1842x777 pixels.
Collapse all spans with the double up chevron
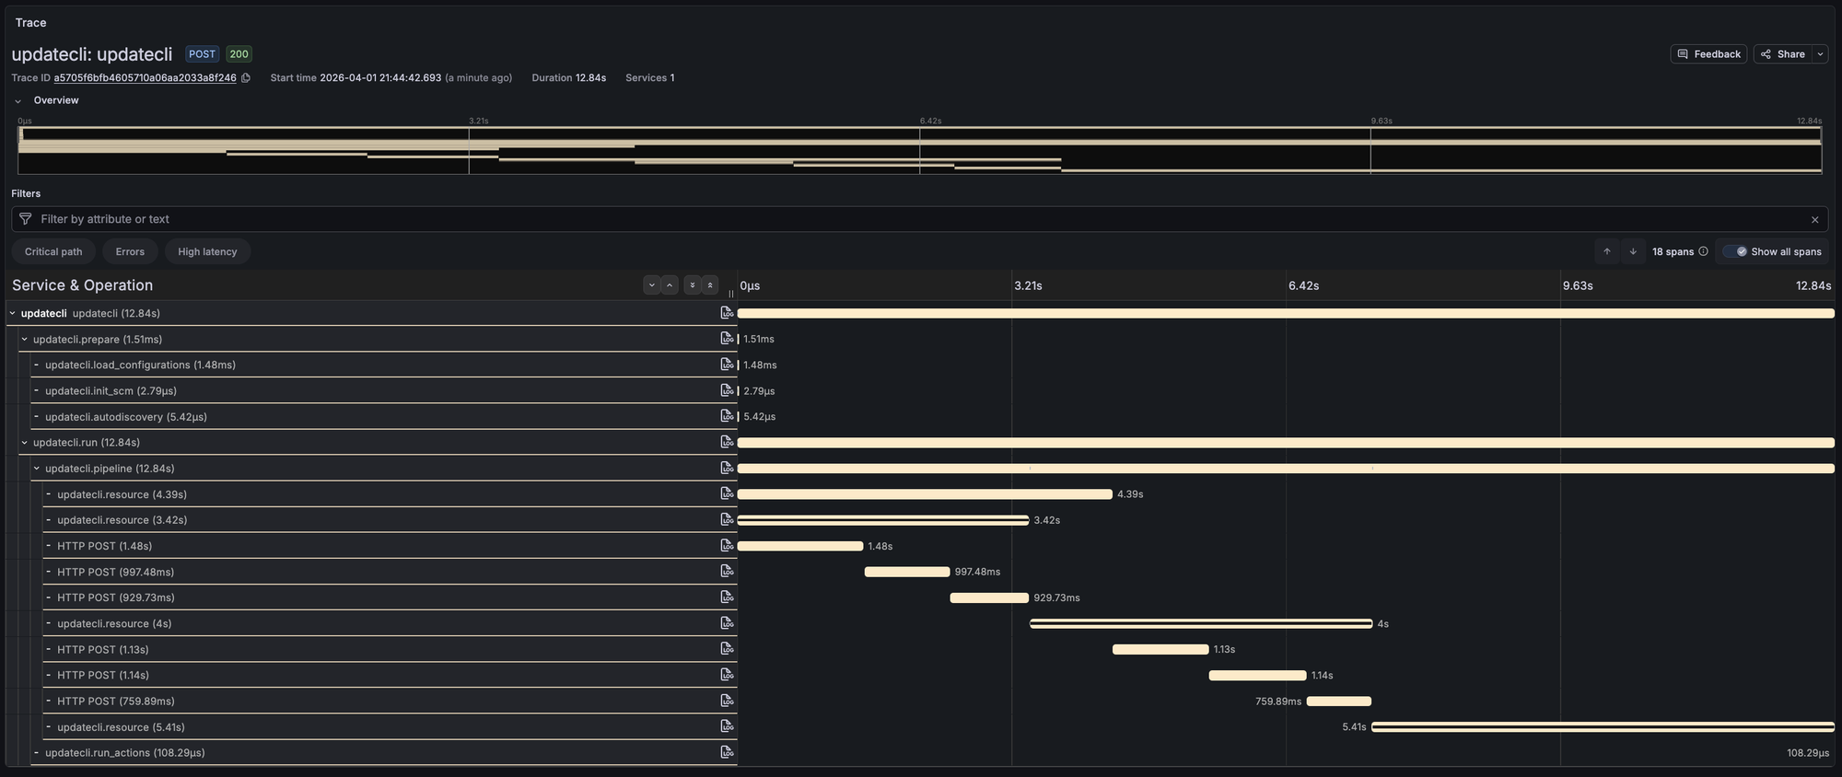pos(710,285)
